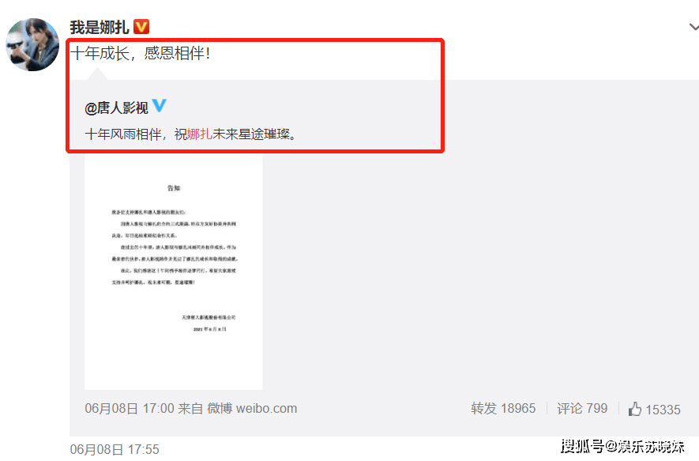699x461 pixels.
Task: Click the 06月08日 17:55 post timestamp
Action: tap(115, 449)
